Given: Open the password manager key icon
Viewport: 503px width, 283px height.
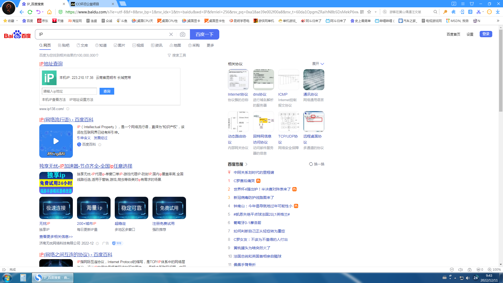Looking at the screenshot, I should [445, 12].
